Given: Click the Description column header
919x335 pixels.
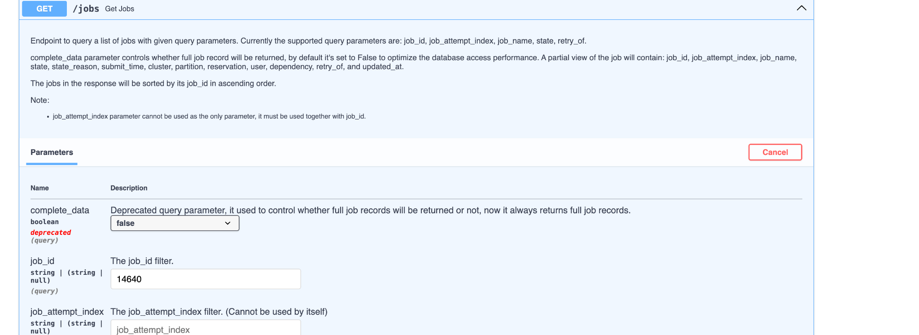Looking at the screenshot, I should click(x=129, y=188).
